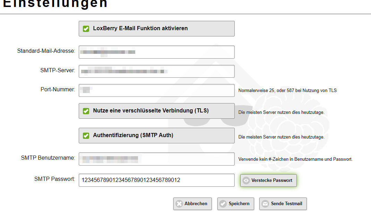Click the green checkmark icon beside LoxBerry E-Mail Funktion
This screenshot has width=371, height=218.
coord(86,28)
